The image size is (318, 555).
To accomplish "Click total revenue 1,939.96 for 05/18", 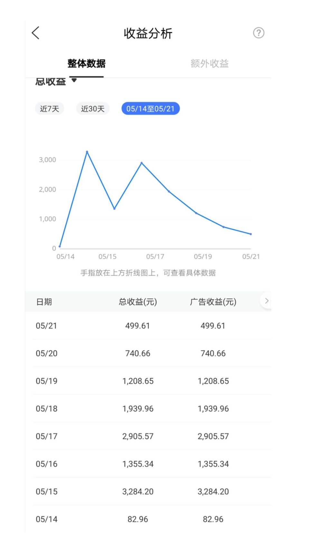I will point(138,409).
